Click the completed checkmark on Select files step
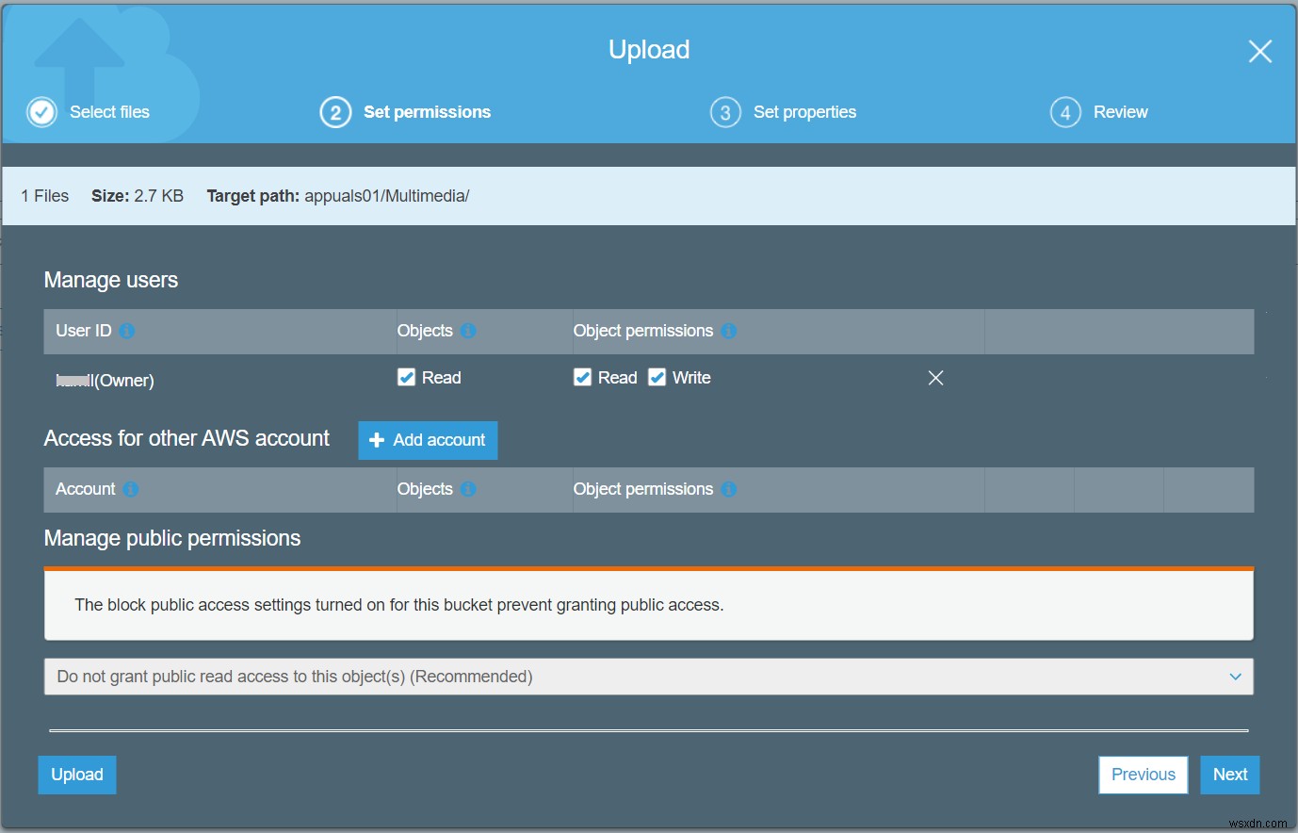The image size is (1298, 833). (x=41, y=111)
